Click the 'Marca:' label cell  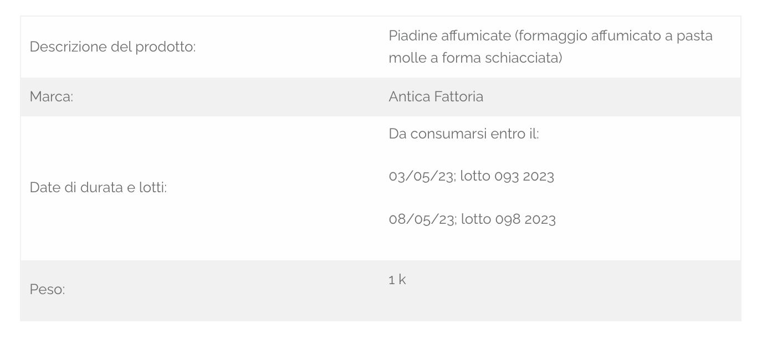coord(52,97)
